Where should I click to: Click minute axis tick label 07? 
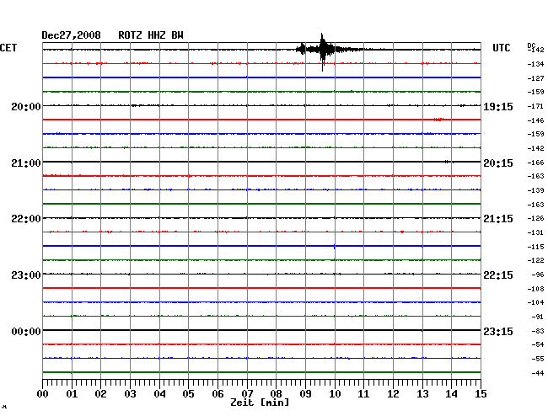point(247,394)
